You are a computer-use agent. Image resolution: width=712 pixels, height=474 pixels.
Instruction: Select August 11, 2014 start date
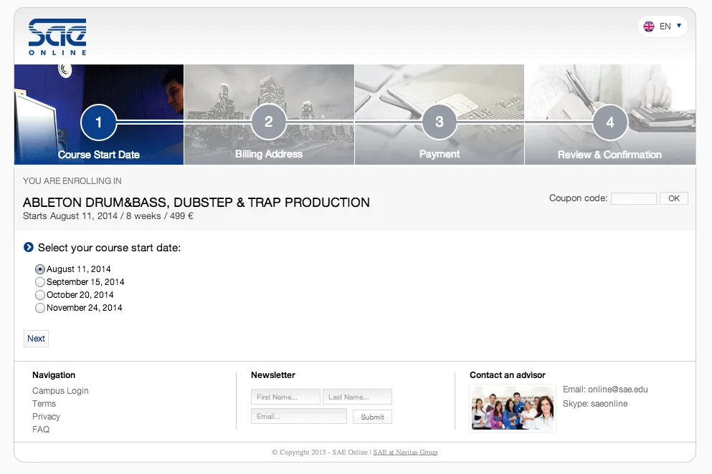[40, 269]
